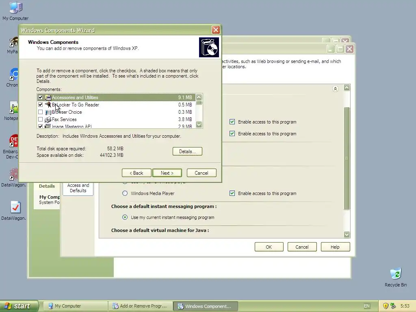The height and width of the screenshot is (312, 416).
Task: Toggle the Image Mastering API checkbox
Action: pyautogui.click(x=40, y=126)
